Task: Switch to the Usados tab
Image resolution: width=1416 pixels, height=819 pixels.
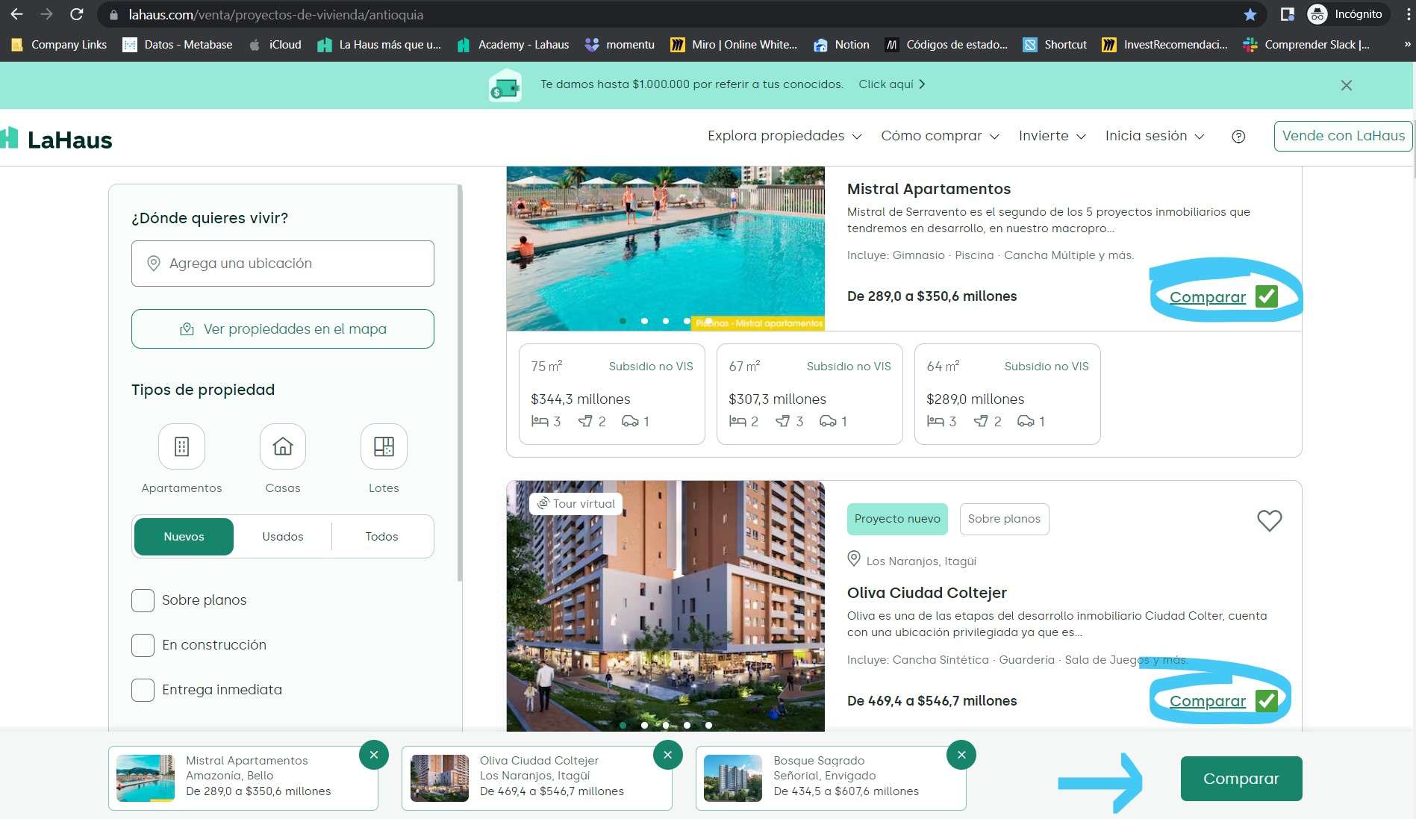Action: tap(282, 537)
